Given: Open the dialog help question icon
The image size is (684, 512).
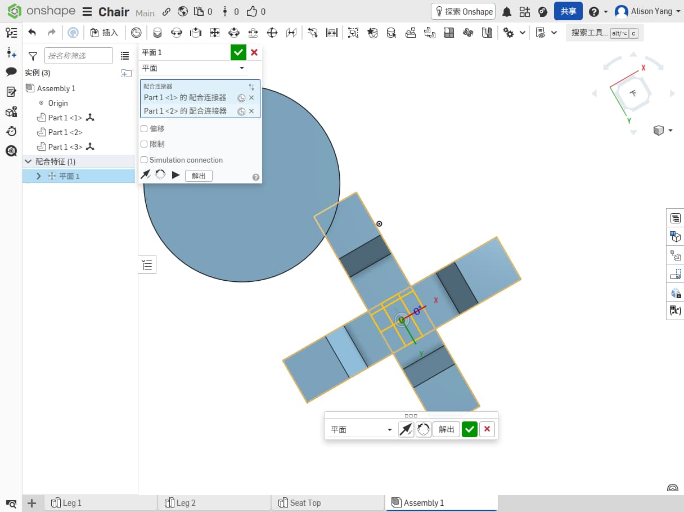Looking at the screenshot, I should [256, 177].
